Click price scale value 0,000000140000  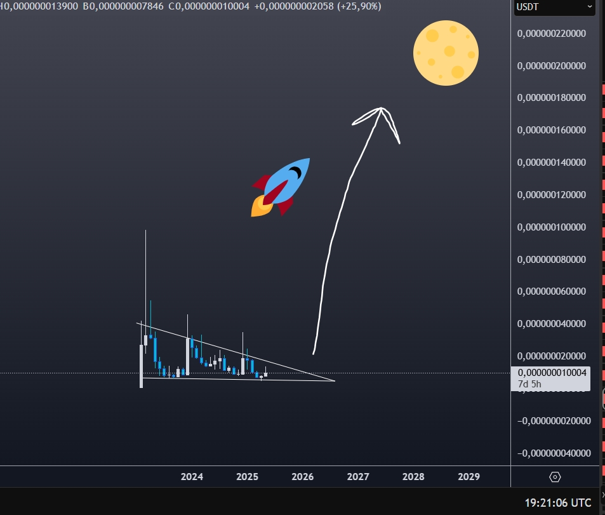[552, 163]
